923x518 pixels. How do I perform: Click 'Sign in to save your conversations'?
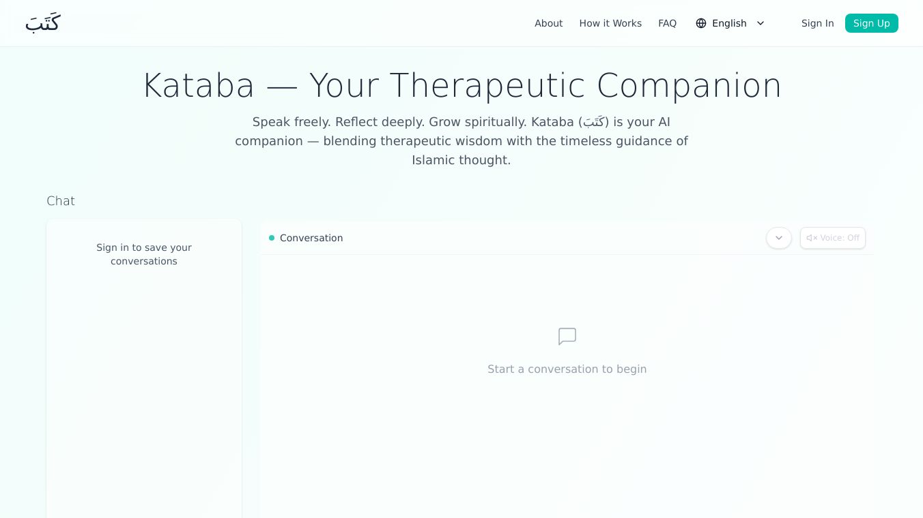pyautogui.click(x=144, y=254)
